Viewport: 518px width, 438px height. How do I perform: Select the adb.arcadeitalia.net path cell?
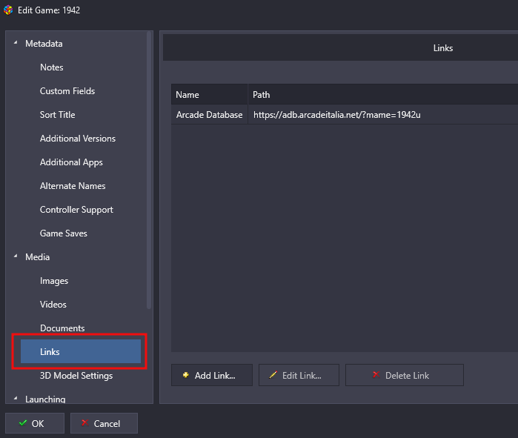coord(383,115)
